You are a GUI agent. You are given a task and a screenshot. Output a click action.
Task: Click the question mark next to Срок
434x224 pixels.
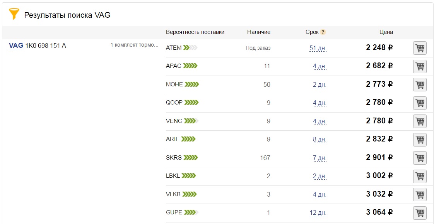point(323,32)
